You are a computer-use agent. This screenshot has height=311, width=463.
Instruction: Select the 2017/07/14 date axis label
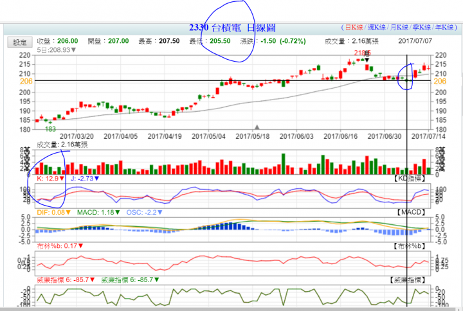pos(428,136)
